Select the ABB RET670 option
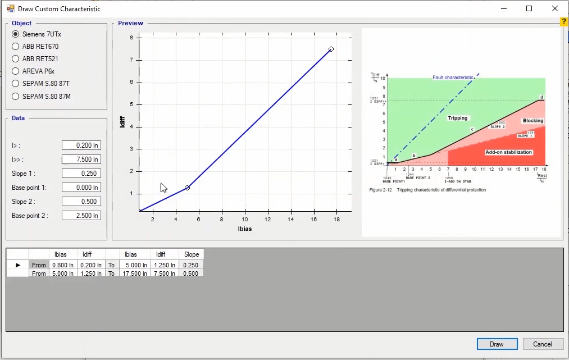 tap(16, 47)
